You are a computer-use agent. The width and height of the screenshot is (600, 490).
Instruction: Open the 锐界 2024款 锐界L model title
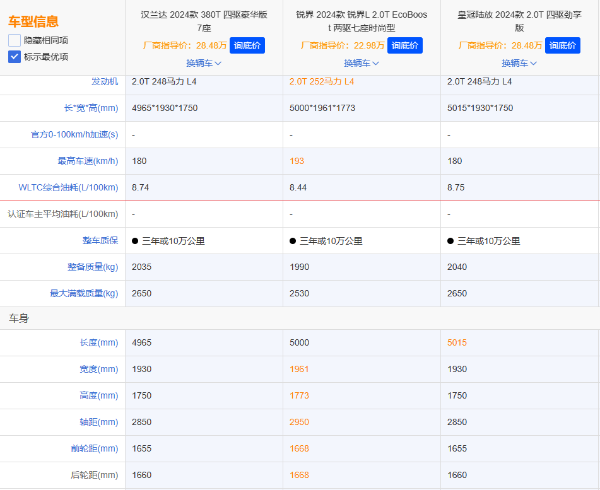362,21
